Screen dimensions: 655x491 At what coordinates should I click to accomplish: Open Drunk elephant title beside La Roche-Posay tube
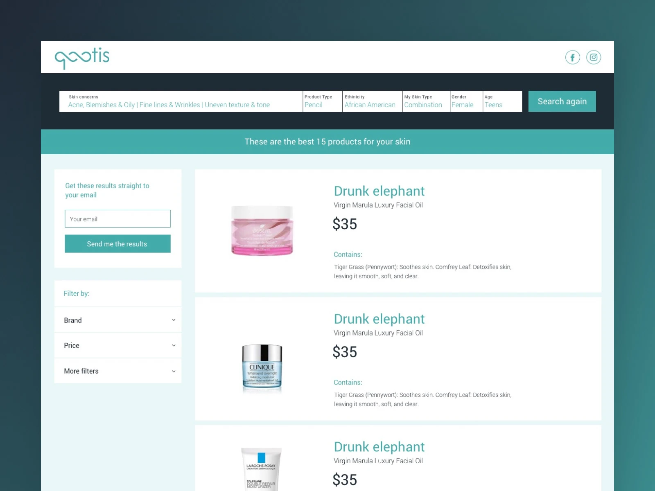(x=379, y=447)
